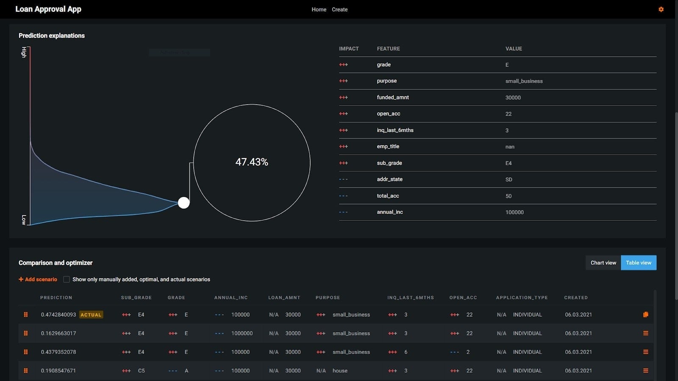Open row menu for 0.1908547671 scenario

(646, 370)
